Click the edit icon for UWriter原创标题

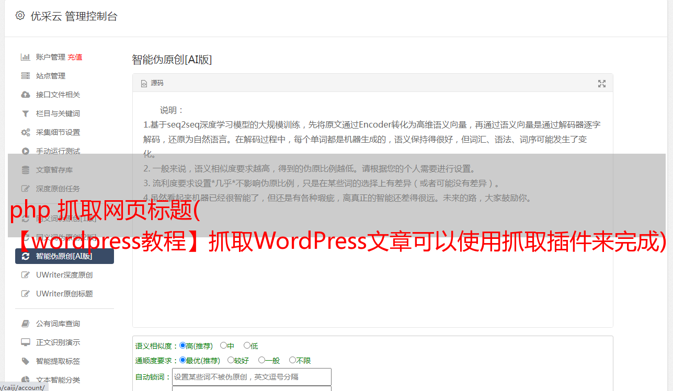click(25, 294)
